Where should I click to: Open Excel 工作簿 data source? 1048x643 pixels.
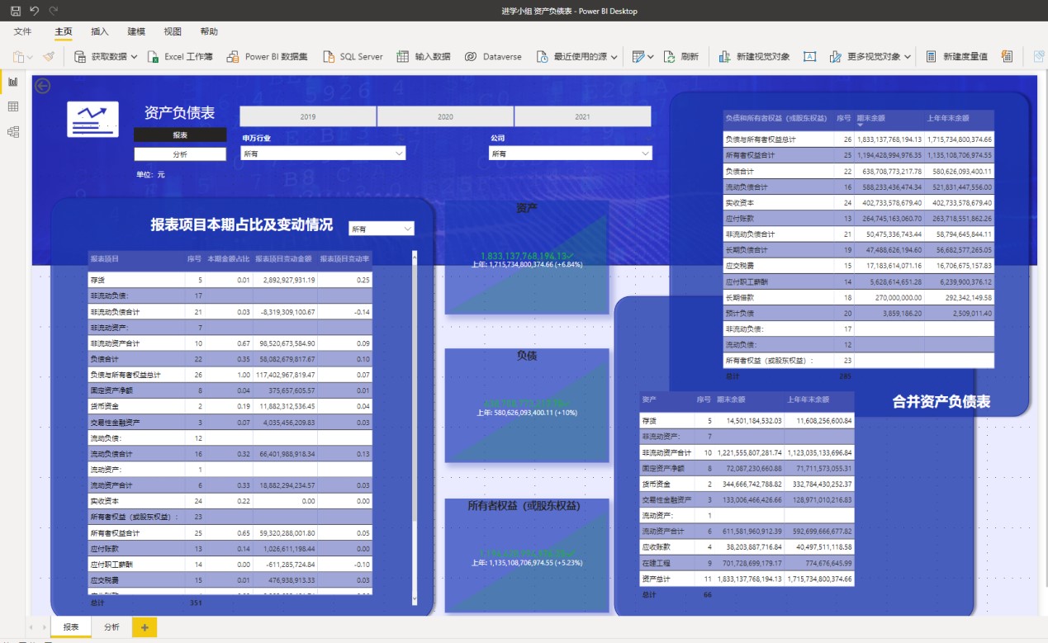(180, 57)
